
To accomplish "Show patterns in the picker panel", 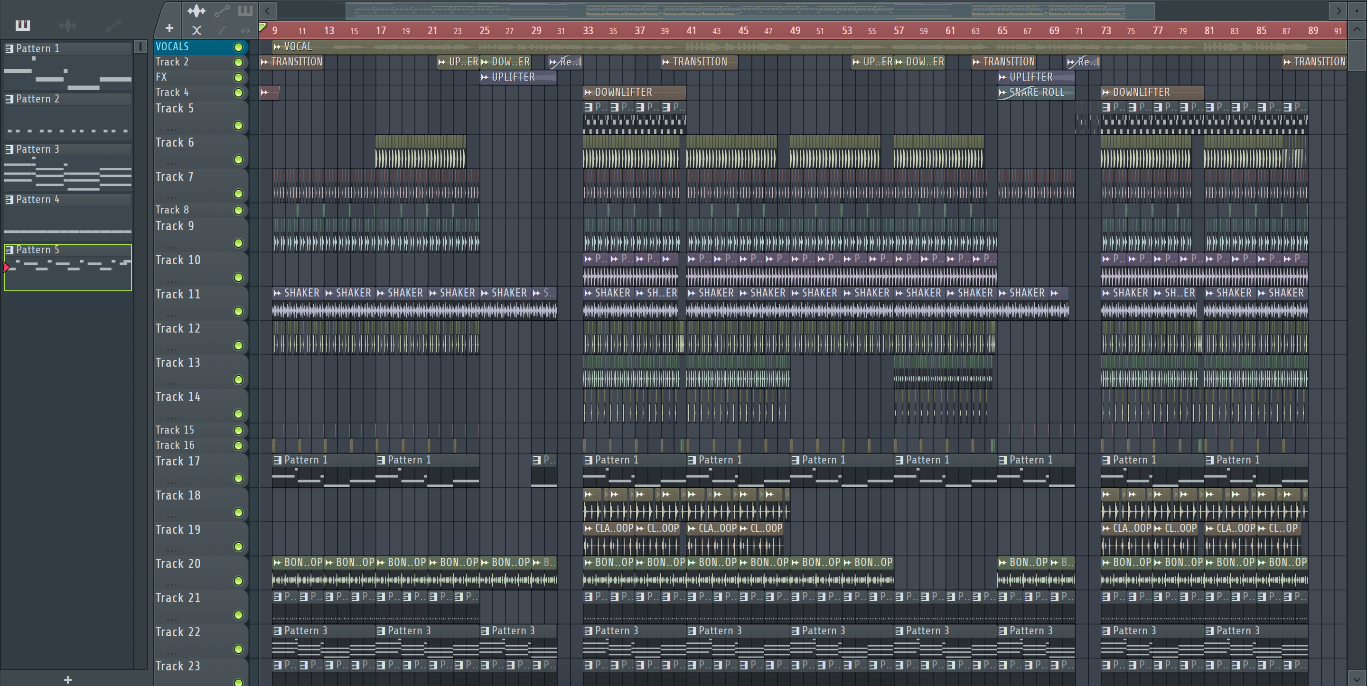I will click(x=22, y=25).
